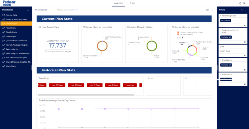Toggle the Plan Status filter switch
249x129 pixels.
245,84
